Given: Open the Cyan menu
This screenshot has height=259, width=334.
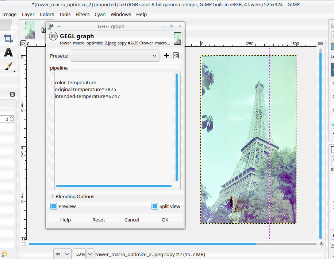Looking at the screenshot, I should click(100, 15).
